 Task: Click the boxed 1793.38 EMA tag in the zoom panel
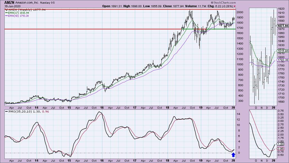[x=283, y=60]
